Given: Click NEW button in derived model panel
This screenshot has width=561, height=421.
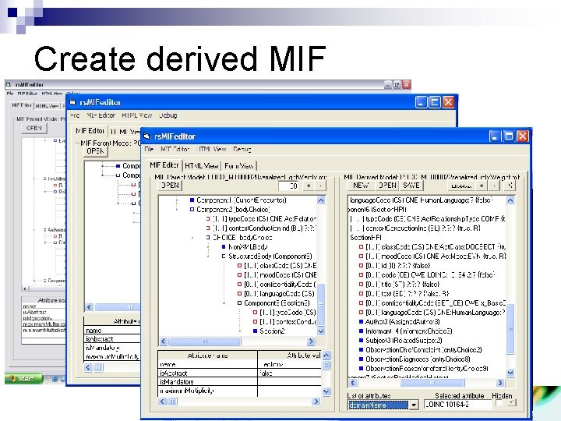Looking at the screenshot, I should point(361,185).
